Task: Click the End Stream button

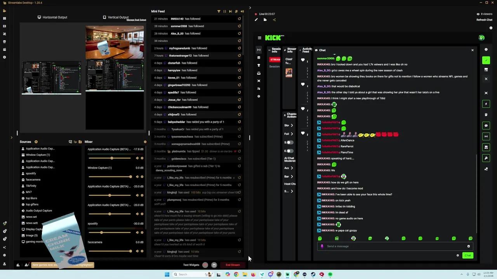Action: [232, 265]
